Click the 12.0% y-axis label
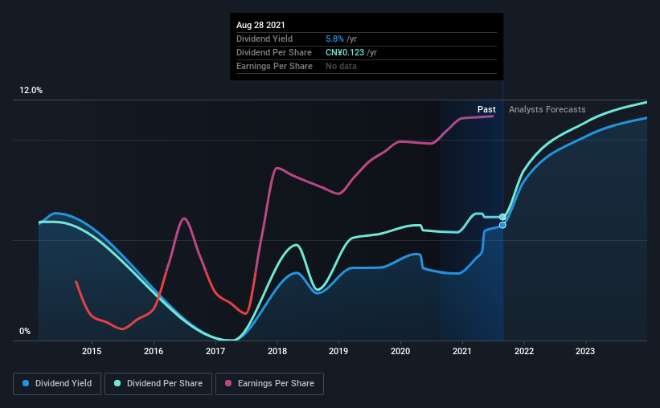This screenshot has height=408, width=660. click(31, 91)
